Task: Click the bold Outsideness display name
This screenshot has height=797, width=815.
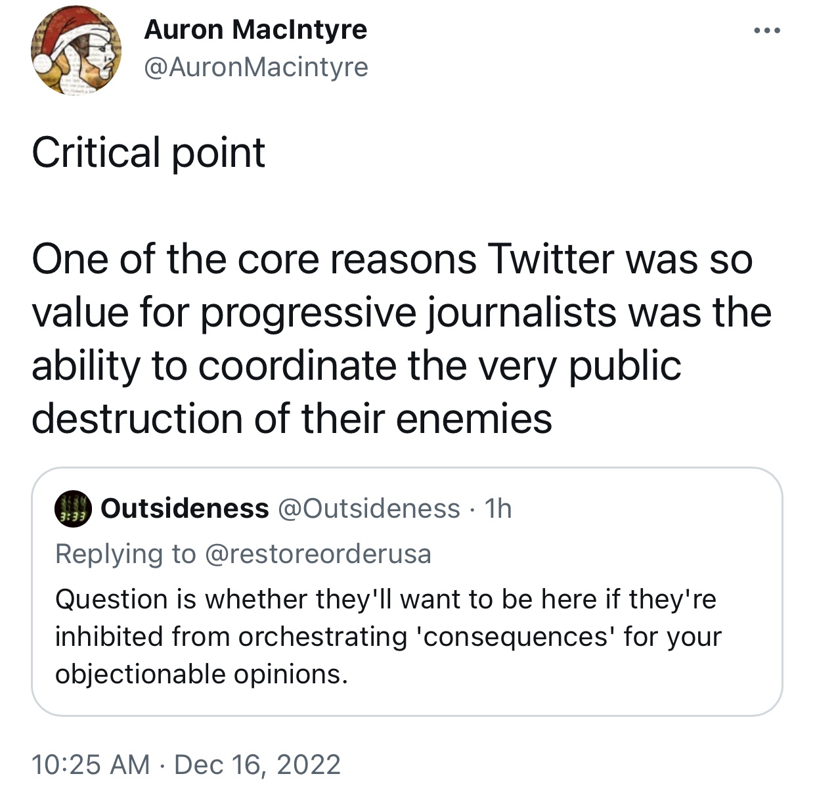Action: click(185, 508)
